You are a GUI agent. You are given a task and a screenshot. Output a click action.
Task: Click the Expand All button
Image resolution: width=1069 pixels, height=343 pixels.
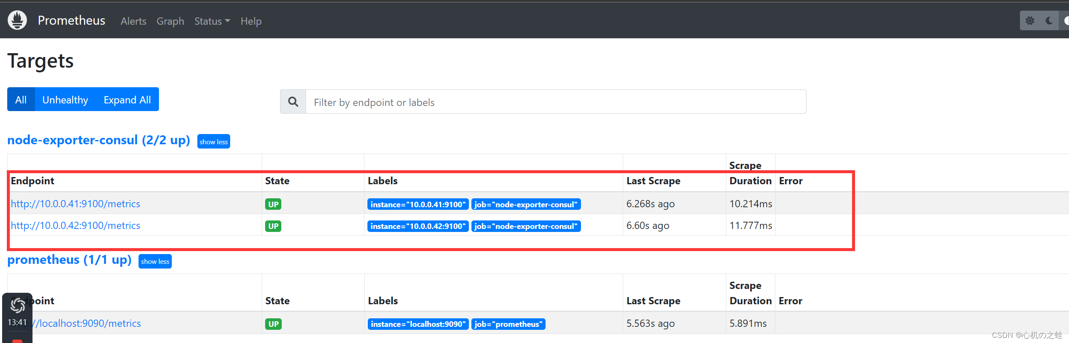127,100
